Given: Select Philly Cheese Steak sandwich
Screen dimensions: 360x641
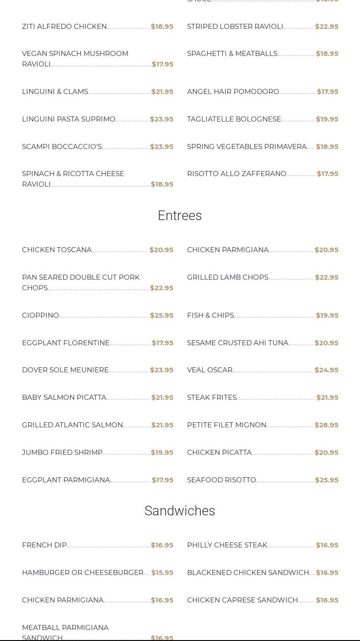Looking at the screenshot, I should point(227,545).
